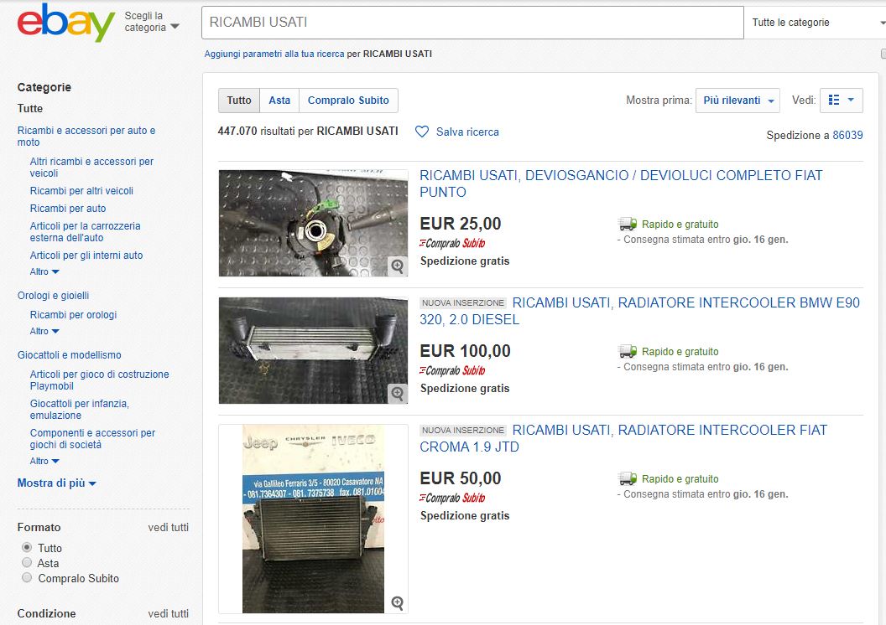The image size is (886, 625).
Task: Click delivery truck icon for EUR 100,00 listing
Action: coord(628,351)
